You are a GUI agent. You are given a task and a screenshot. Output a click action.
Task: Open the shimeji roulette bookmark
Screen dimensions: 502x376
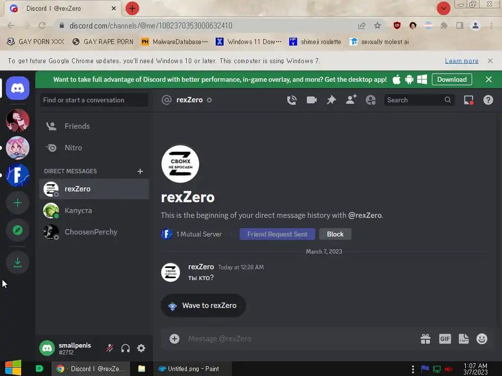(x=315, y=42)
